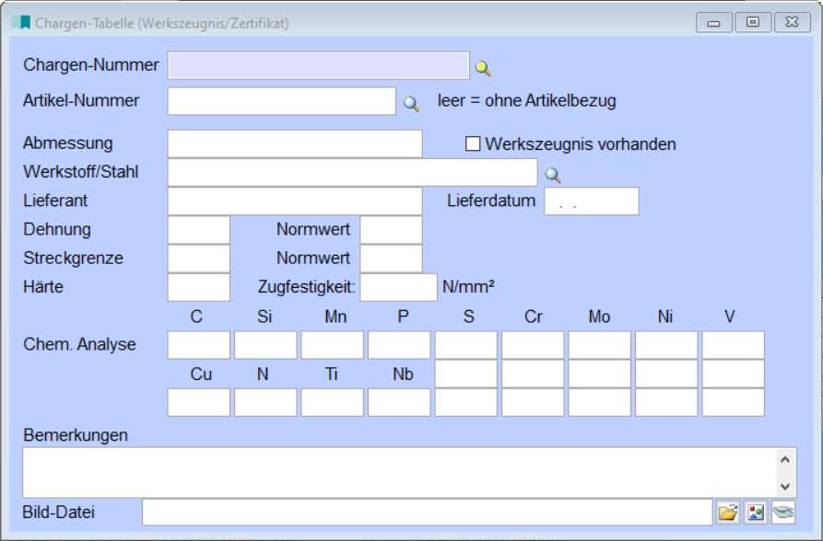Click the scanner icon at bottom right
This screenshot has width=823, height=541.
pyautogui.click(x=783, y=512)
